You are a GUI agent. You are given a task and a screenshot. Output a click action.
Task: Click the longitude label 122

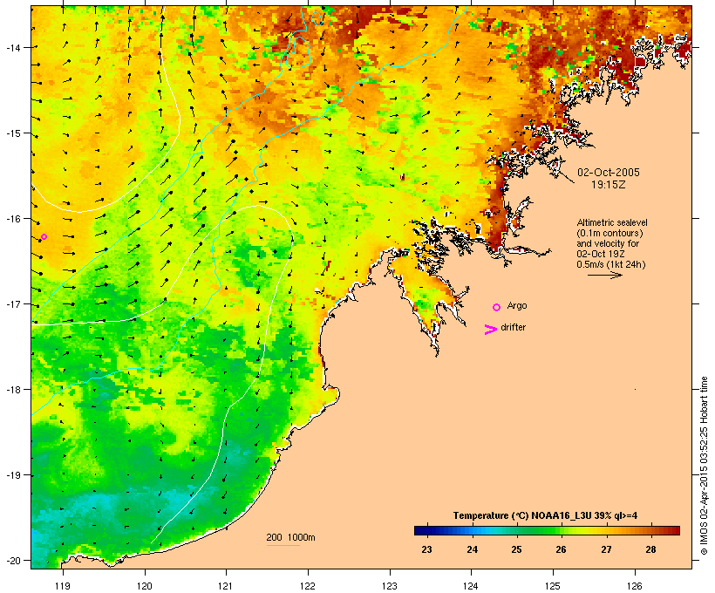tap(308, 586)
